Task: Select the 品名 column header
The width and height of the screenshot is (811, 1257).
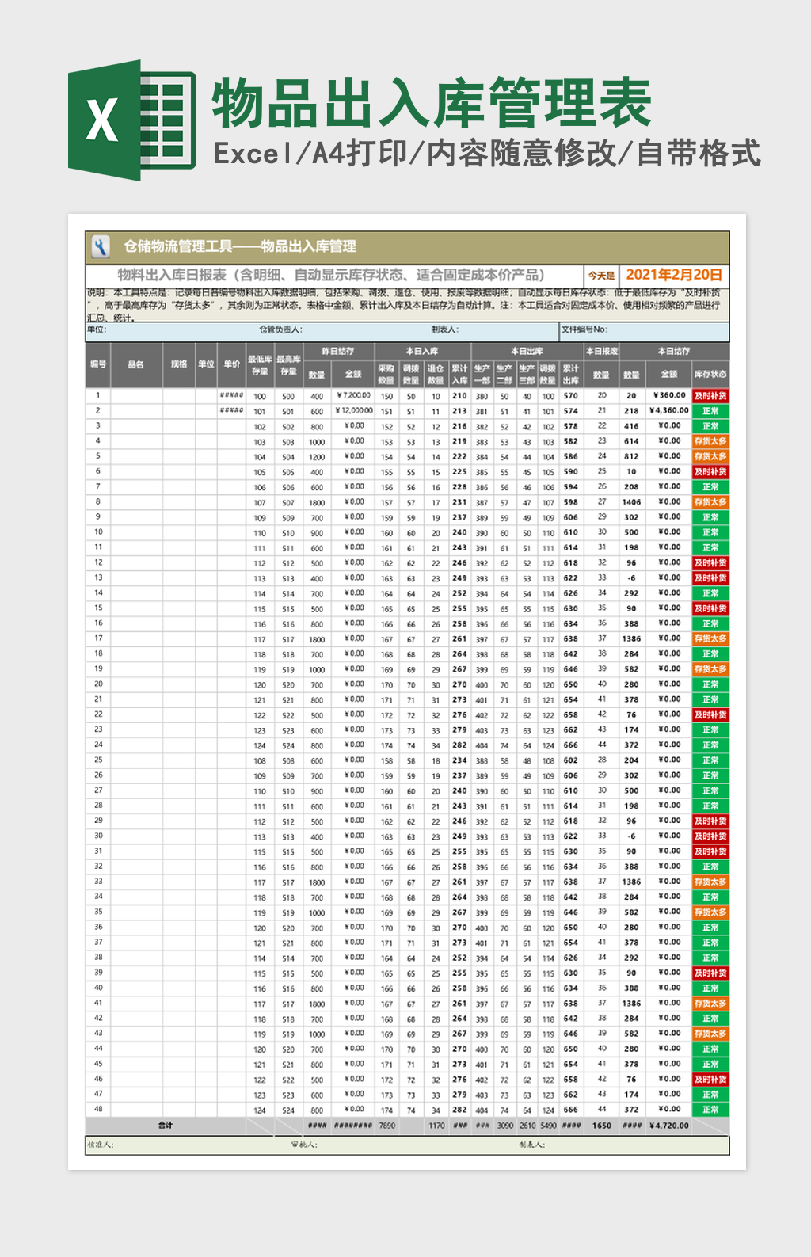Action: [136, 364]
